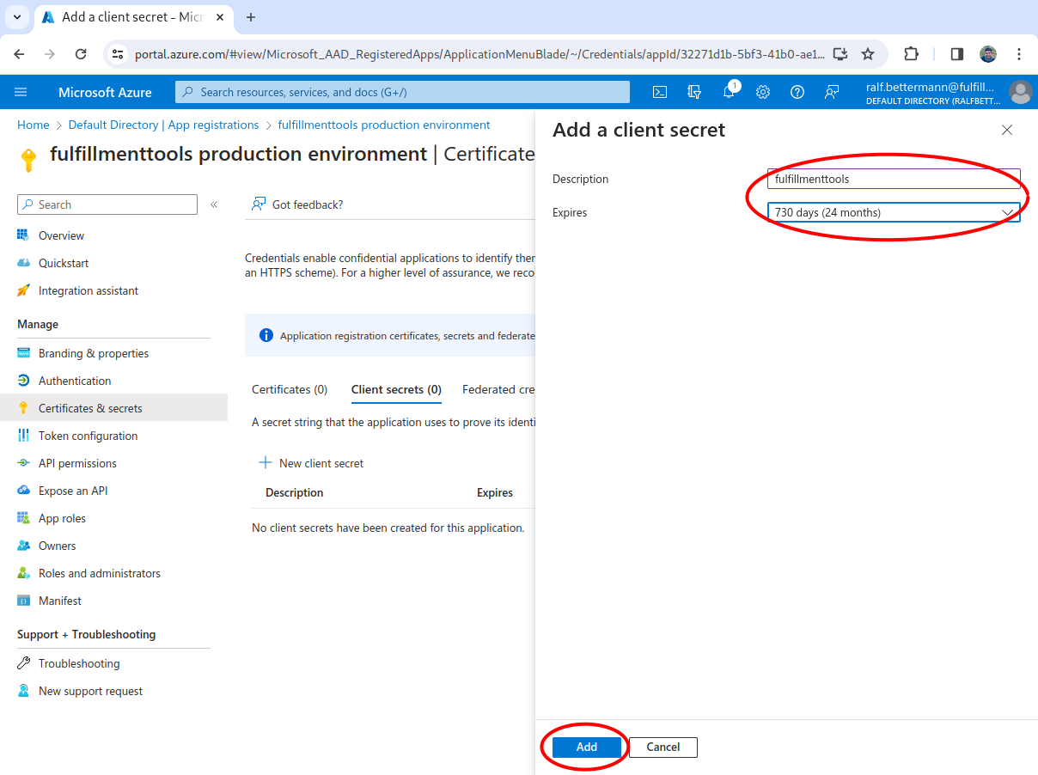
Task: Reload the page with the browser refresh button
Action: (81, 54)
